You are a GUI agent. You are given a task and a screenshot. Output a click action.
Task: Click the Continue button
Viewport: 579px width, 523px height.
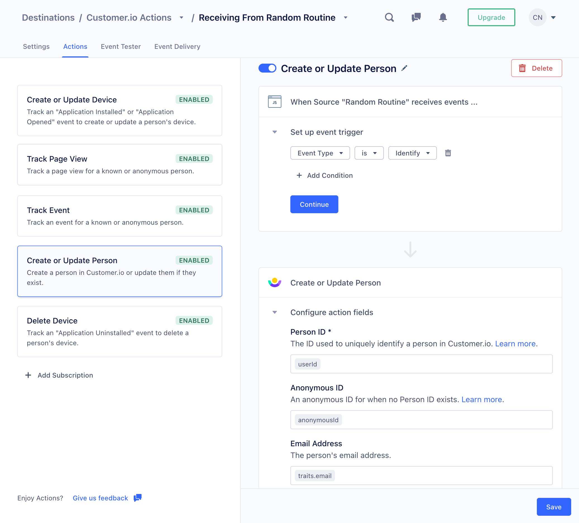(314, 204)
